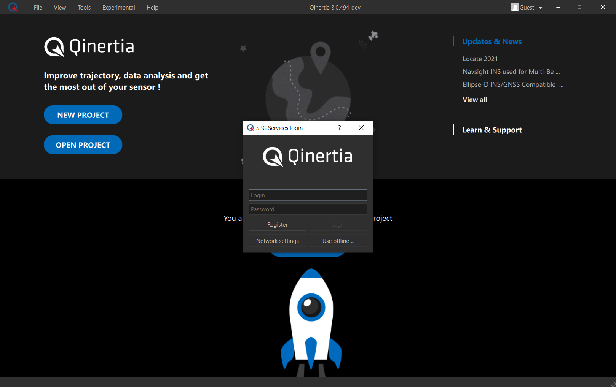
Task: Click the large Qinertia logo on welcome page
Action: point(89,47)
